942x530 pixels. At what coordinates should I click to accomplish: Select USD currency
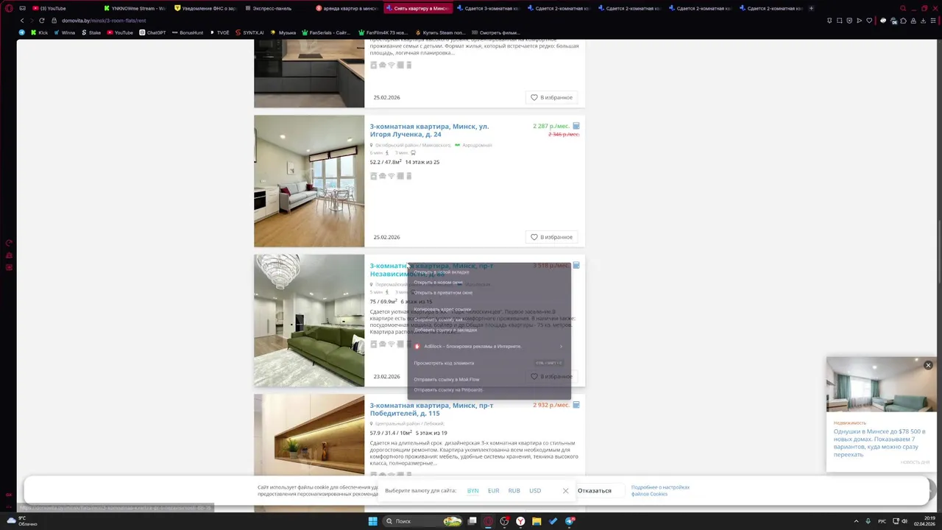coord(535,490)
